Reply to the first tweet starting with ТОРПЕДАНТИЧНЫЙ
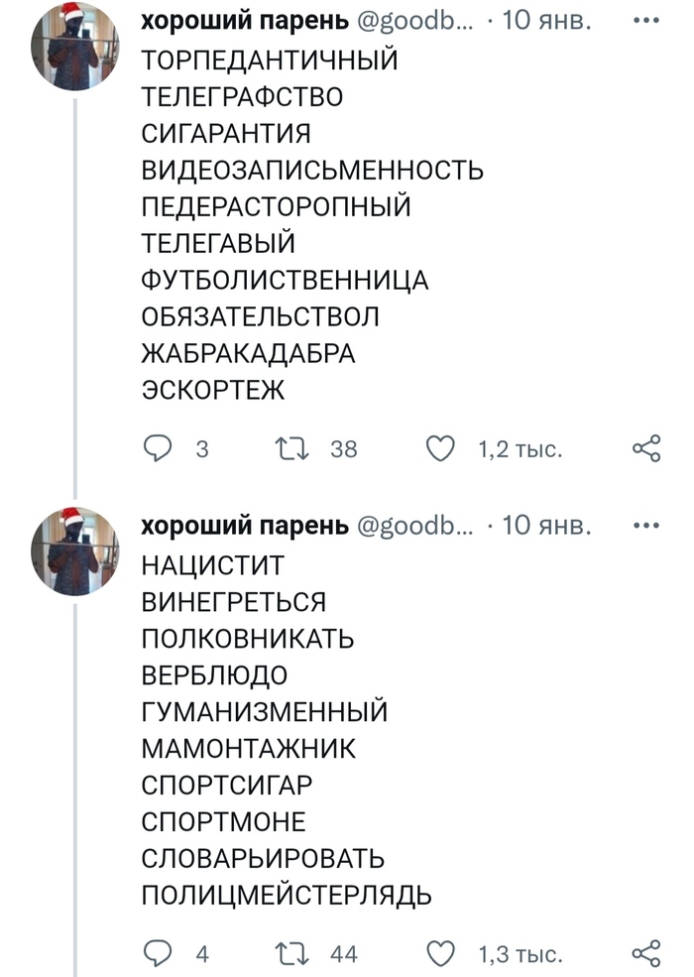This screenshot has width=694, height=977. click(158, 449)
